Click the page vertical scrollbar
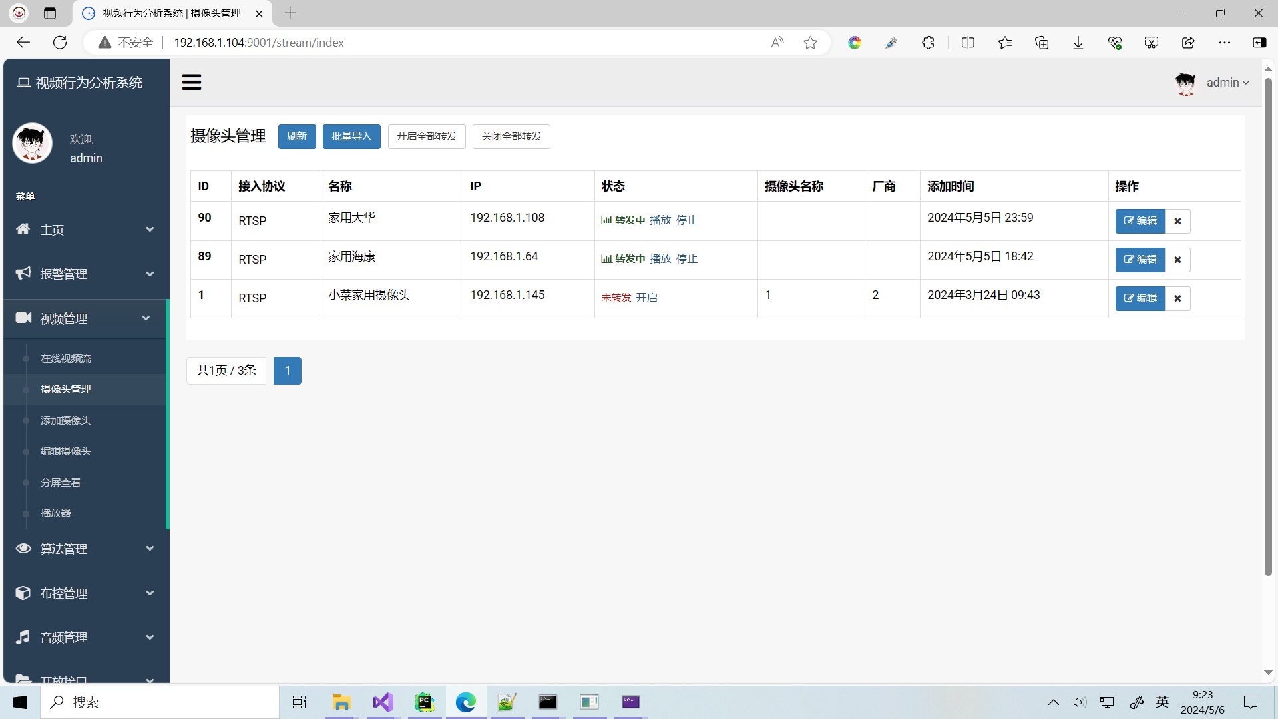Viewport: 1278px width, 719px height. click(1268, 326)
